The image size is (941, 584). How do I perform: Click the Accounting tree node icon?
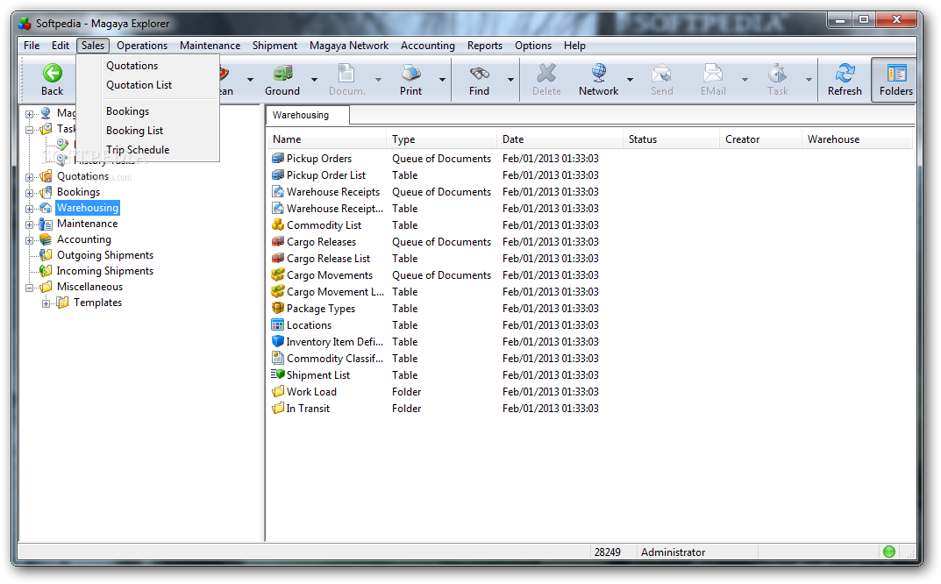click(46, 239)
